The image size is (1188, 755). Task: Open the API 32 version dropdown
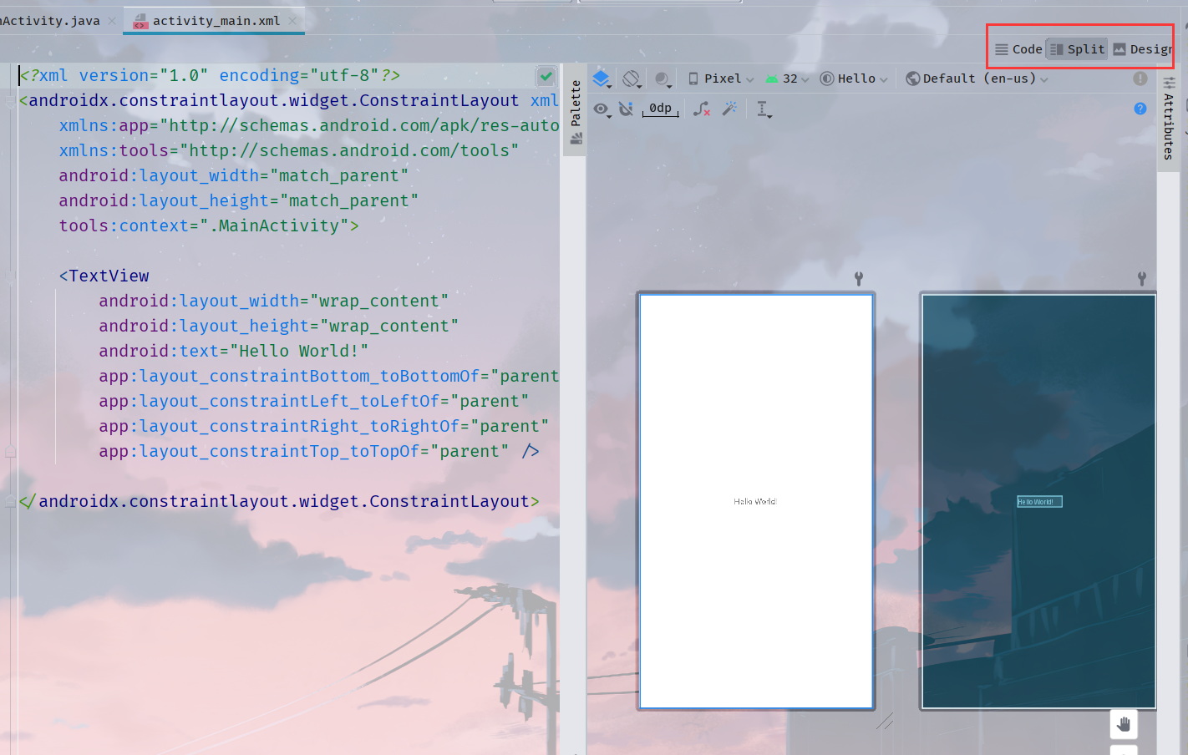[787, 79]
